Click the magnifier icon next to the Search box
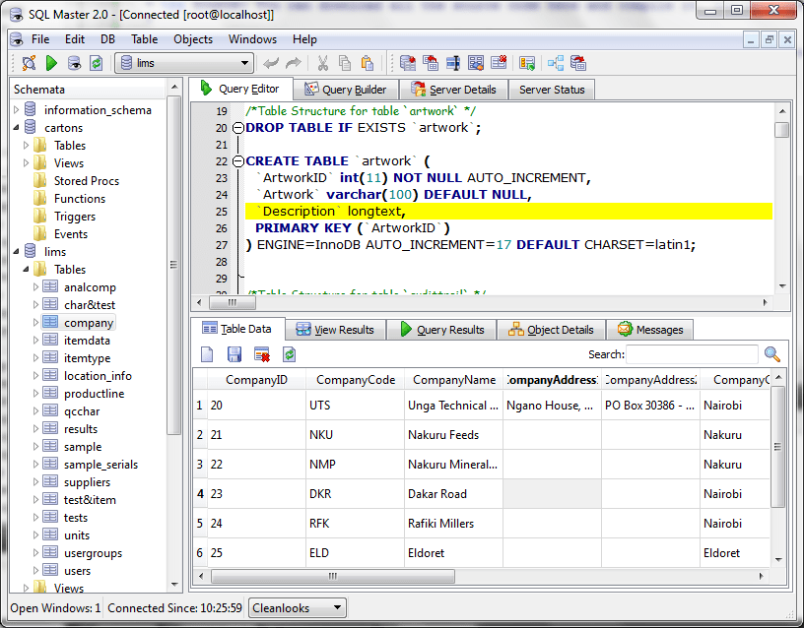This screenshot has width=804, height=628. (770, 354)
